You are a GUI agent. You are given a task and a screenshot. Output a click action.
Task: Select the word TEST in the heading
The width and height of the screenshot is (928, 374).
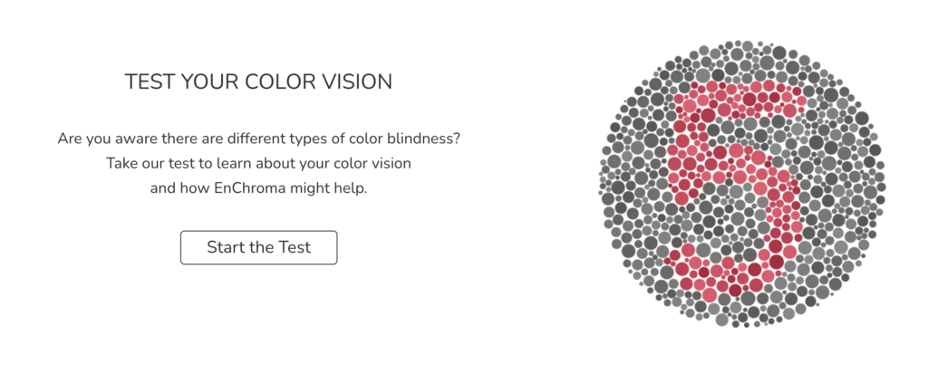(x=150, y=82)
